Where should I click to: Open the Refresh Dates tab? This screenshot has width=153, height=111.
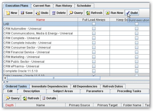pos(113,86)
